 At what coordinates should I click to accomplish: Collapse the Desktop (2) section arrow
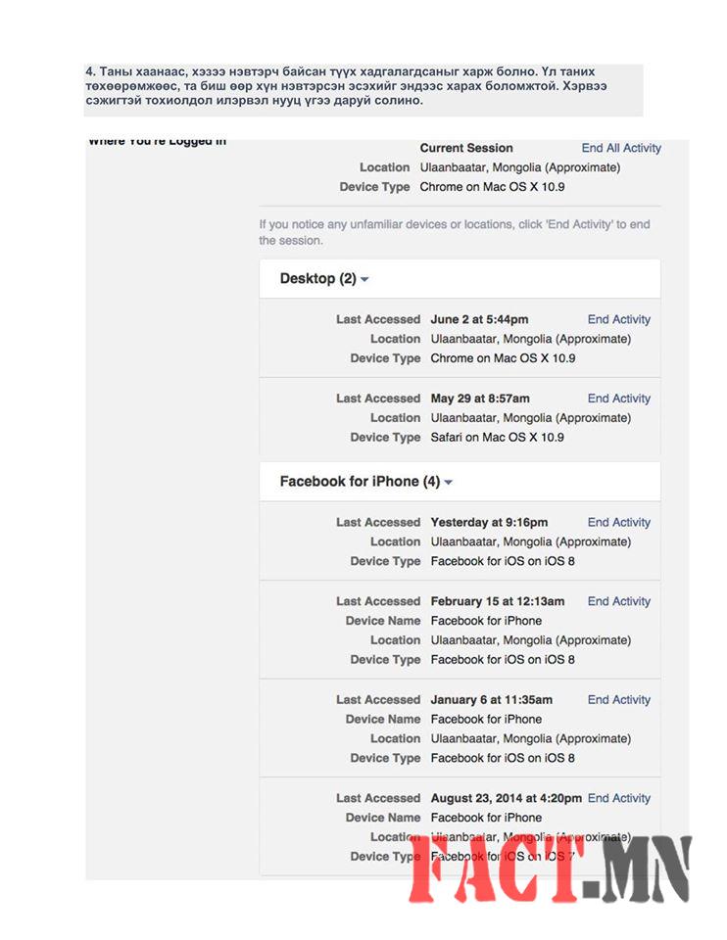(x=364, y=280)
